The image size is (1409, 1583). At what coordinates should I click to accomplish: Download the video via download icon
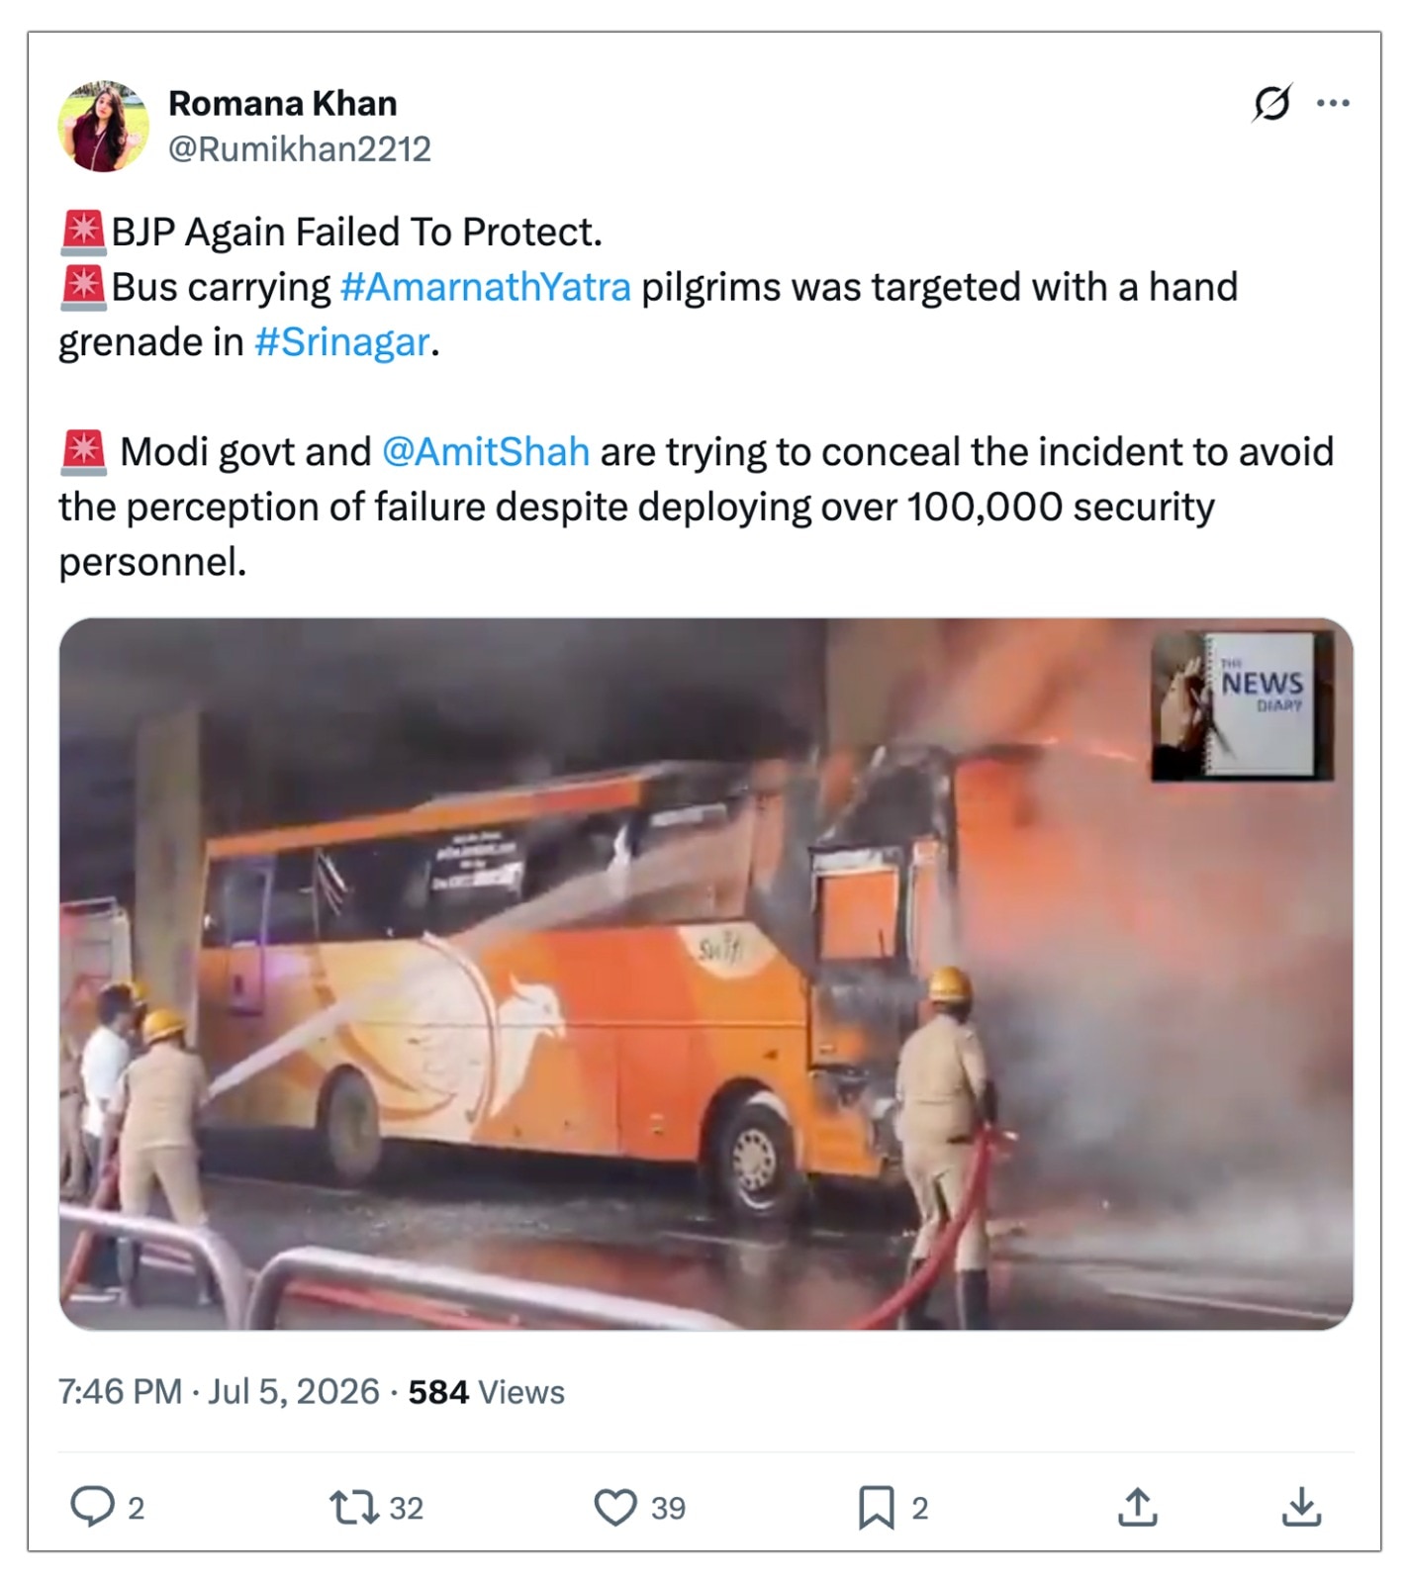[1302, 1507]
